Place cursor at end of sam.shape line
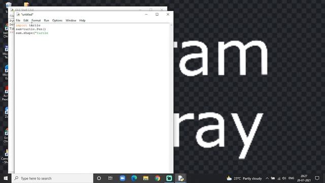Viewport: 325px width, 183px height. point(48,33)
